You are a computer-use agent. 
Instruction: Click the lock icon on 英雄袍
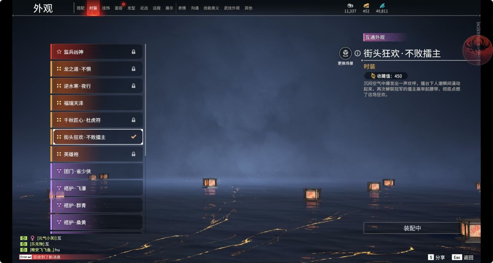pos(134,154)
